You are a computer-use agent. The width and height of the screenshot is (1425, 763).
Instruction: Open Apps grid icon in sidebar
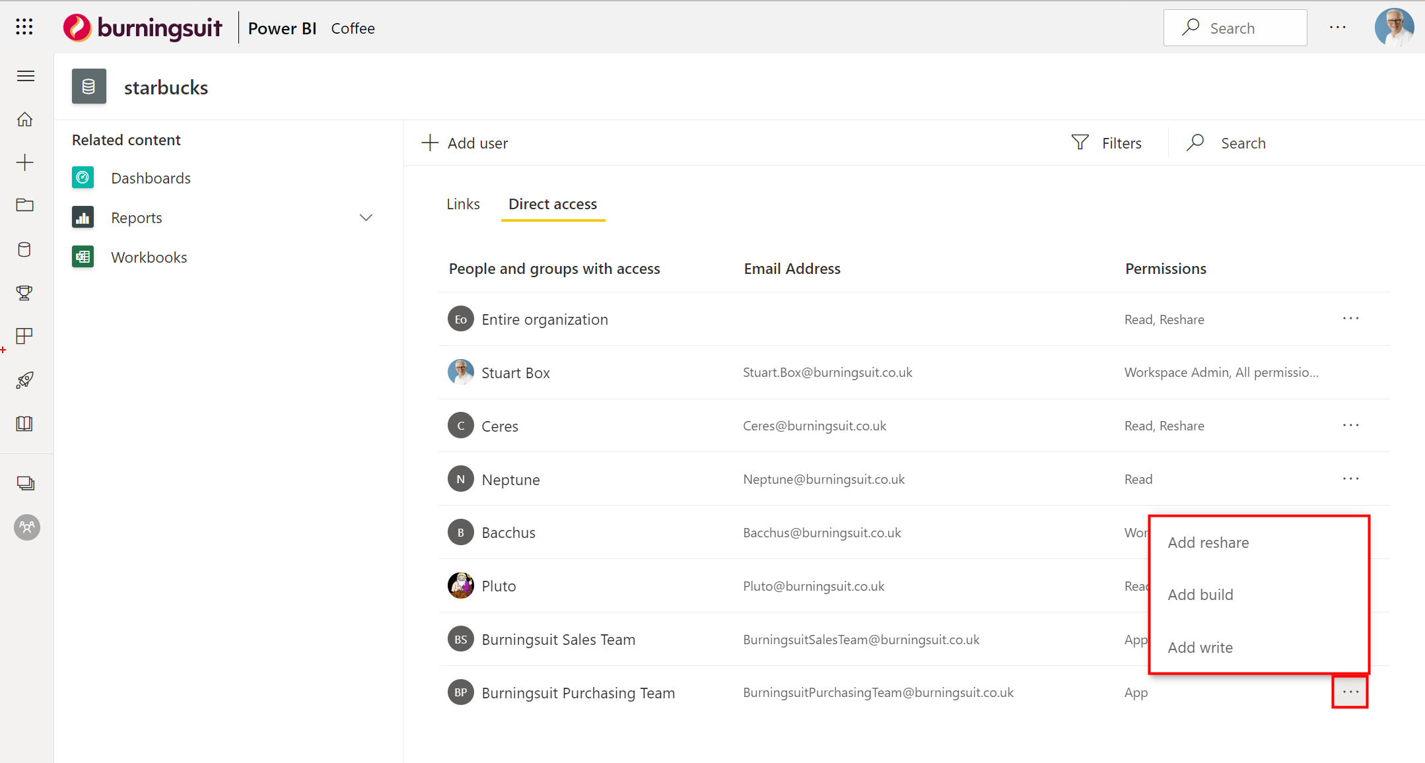tap(24, 336)
